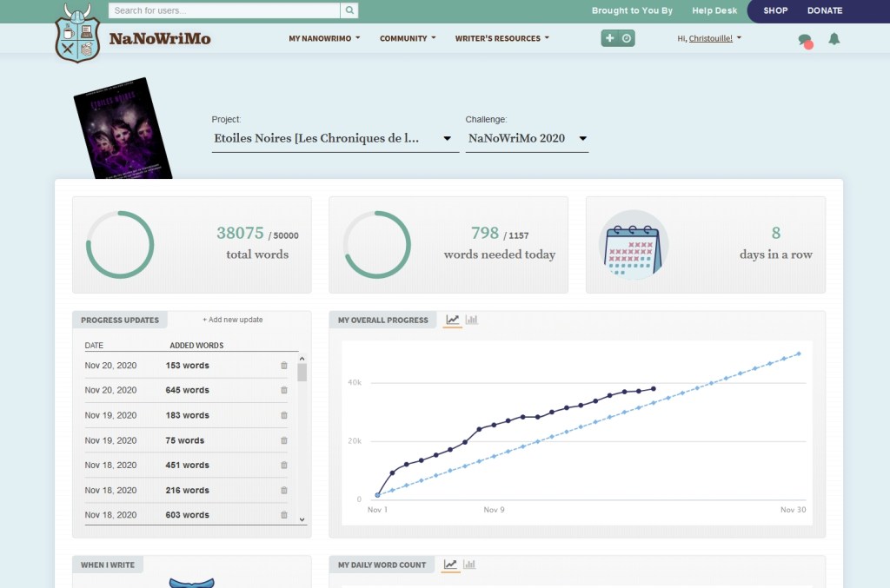
Task: Click the NaNoWriMo viking shield logo
Action: 77,33
